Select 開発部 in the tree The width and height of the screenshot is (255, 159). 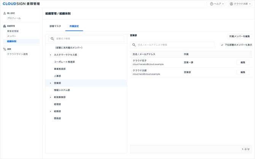[x=57, y=119]
